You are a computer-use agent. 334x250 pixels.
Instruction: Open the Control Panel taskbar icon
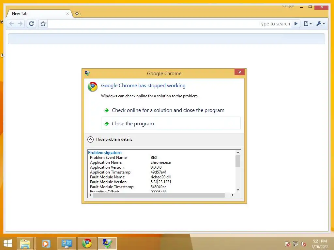67,243
